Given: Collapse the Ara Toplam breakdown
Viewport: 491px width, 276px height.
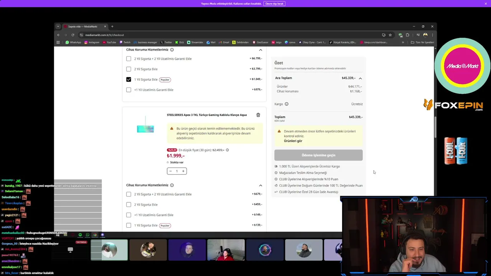Looking at the screenshot, I should [x=360, y=78].
